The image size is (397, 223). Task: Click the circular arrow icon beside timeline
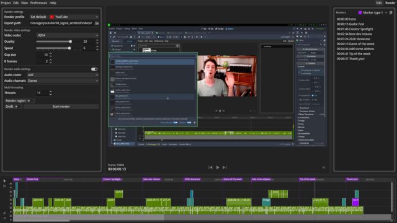click(x=4, y=218)
